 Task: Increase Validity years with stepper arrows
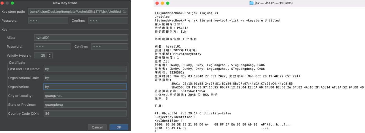click(x=50, y=54)
